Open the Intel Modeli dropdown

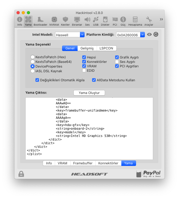(82, 35)
